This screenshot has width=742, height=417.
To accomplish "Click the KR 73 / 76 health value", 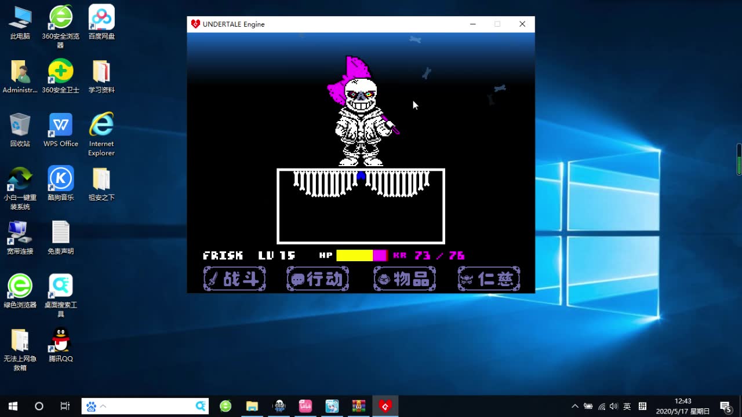I will pyautogui.click(x=429, y=255).
